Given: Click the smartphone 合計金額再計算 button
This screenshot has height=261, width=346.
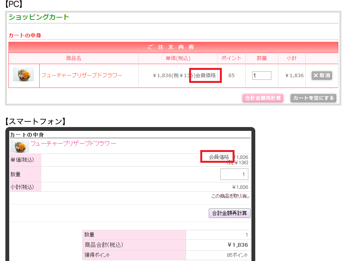Looking at the screenshot, I should [230, 213].
